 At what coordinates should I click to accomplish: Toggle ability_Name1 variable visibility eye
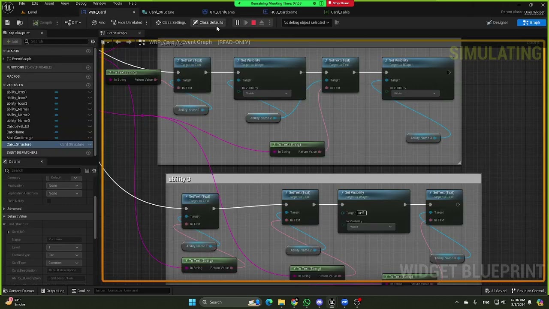[90, 109]
